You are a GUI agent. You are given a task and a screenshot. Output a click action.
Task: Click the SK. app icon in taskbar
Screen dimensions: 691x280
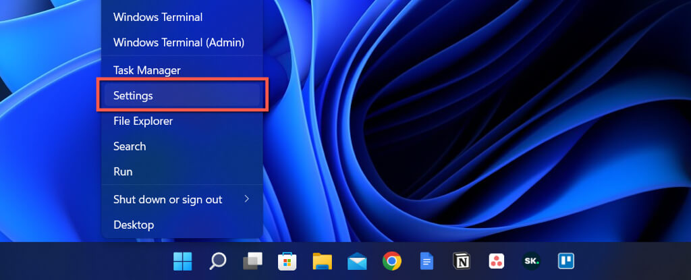point(531,261)
